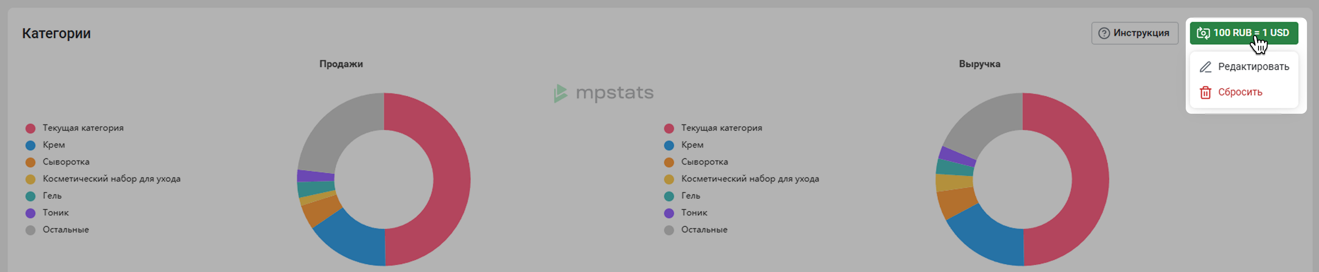
Task: Click gray Остальные marker in Выручка legend
Action: (669, 230)
